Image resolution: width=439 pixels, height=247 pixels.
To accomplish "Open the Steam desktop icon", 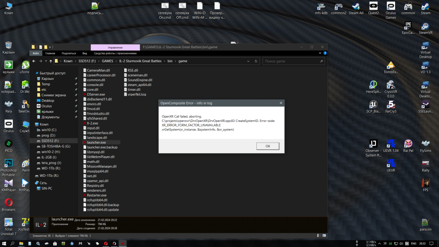I will point(425,8).
